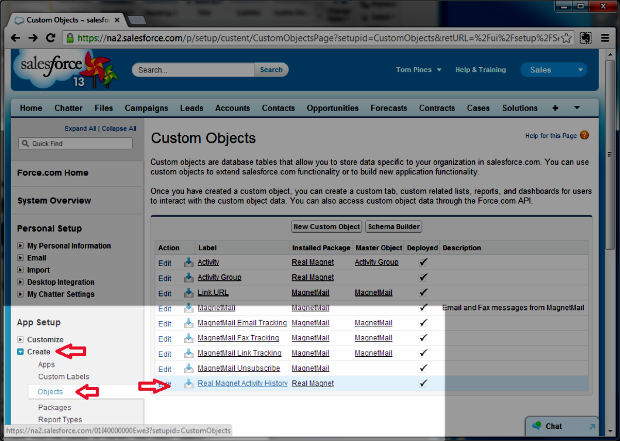Switch to the Forecasts tab
Viewport: 620px width, 441px height.
point(389,108)
